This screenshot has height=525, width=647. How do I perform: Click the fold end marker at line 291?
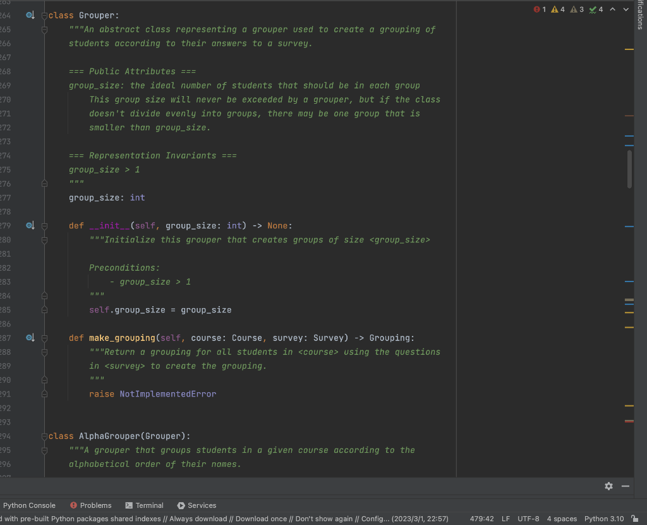point(45,394)
